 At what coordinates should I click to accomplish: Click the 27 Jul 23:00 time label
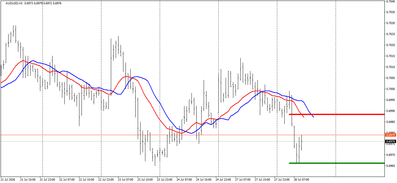(x=282, y=180)
